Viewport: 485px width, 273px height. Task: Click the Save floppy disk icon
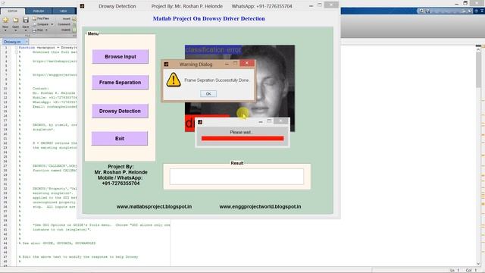(x=26, y=20)
